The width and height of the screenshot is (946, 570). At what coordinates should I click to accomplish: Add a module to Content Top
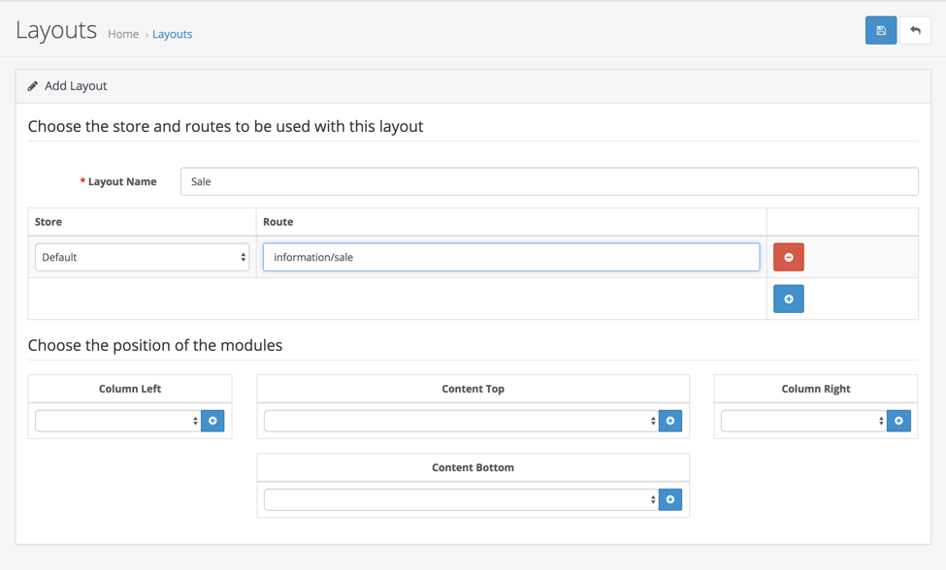pos(670,421)
